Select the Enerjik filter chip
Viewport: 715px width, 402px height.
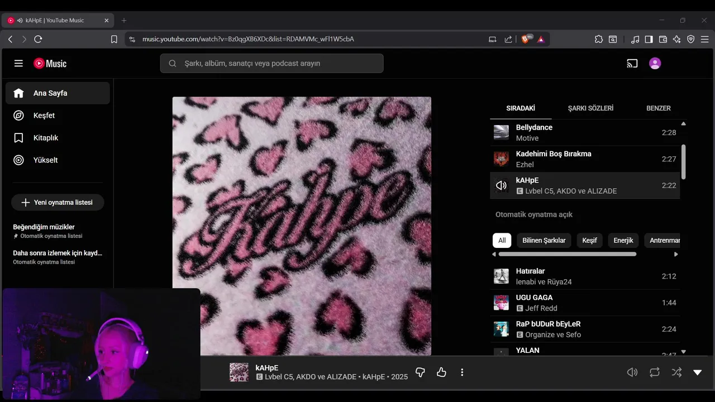click(x=623, y=240)
